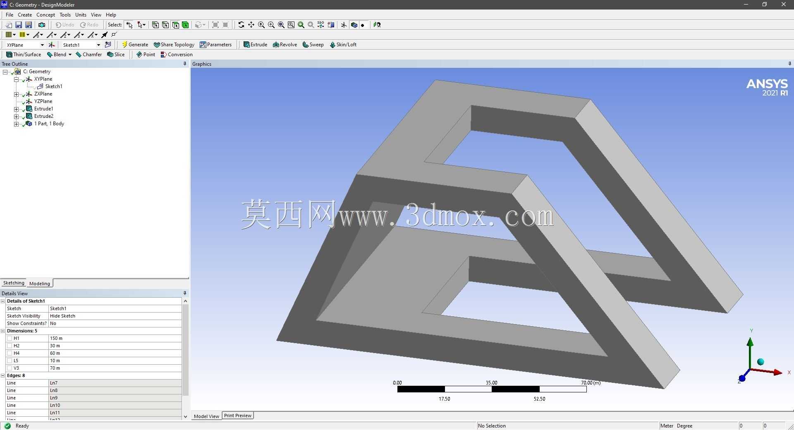Click the image capture camera icon
Viewport: 794px width, 430px height.
[x=41, y=25]
